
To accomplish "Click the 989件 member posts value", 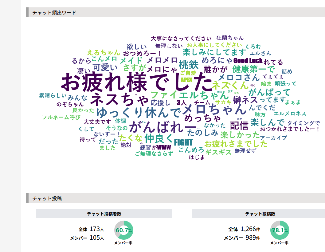I will pyautogui.click(x=253, y=238).
